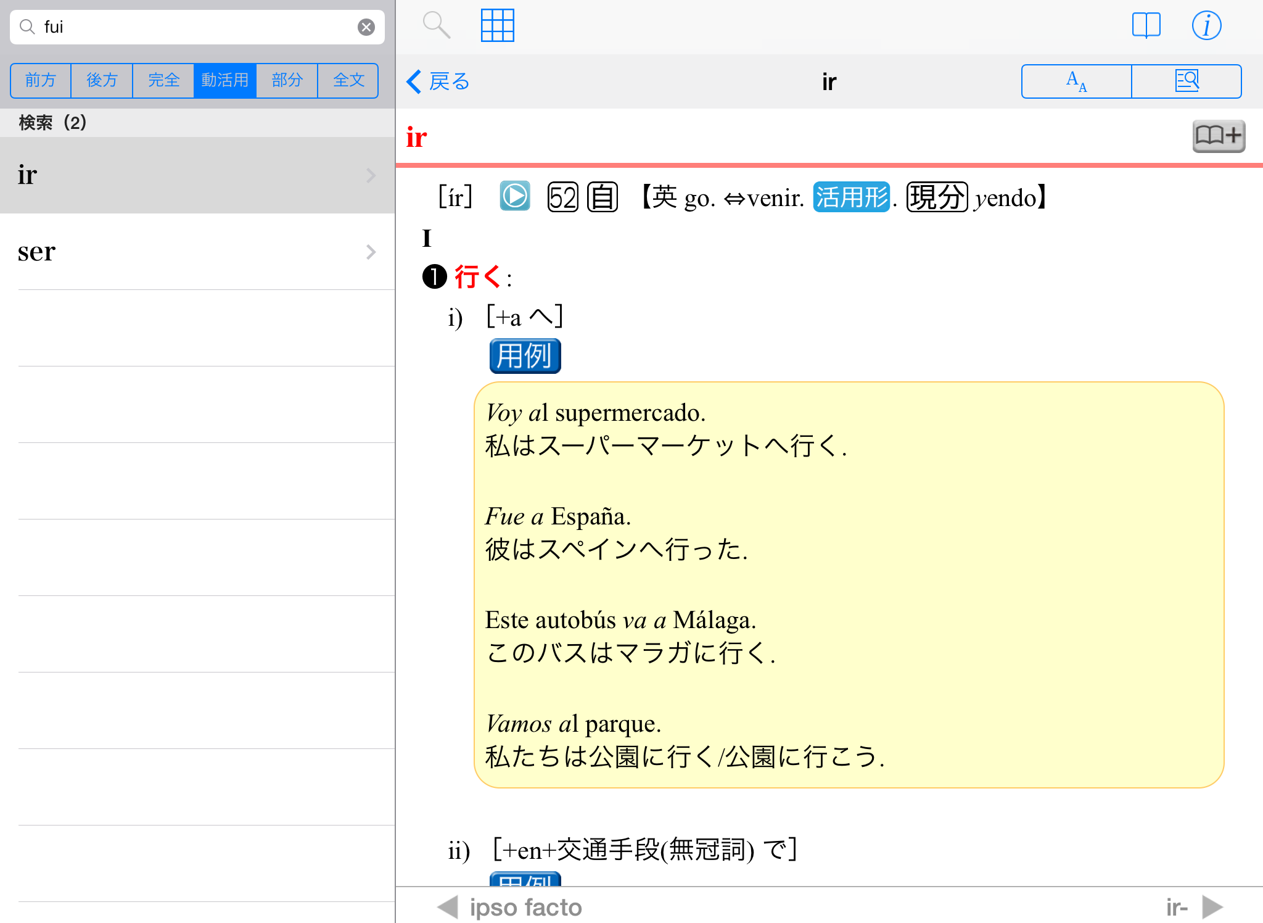Click the magnifying glass search icon

click(x=436, y=26)
